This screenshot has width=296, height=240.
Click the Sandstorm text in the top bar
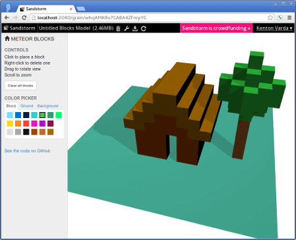point(22,28)
